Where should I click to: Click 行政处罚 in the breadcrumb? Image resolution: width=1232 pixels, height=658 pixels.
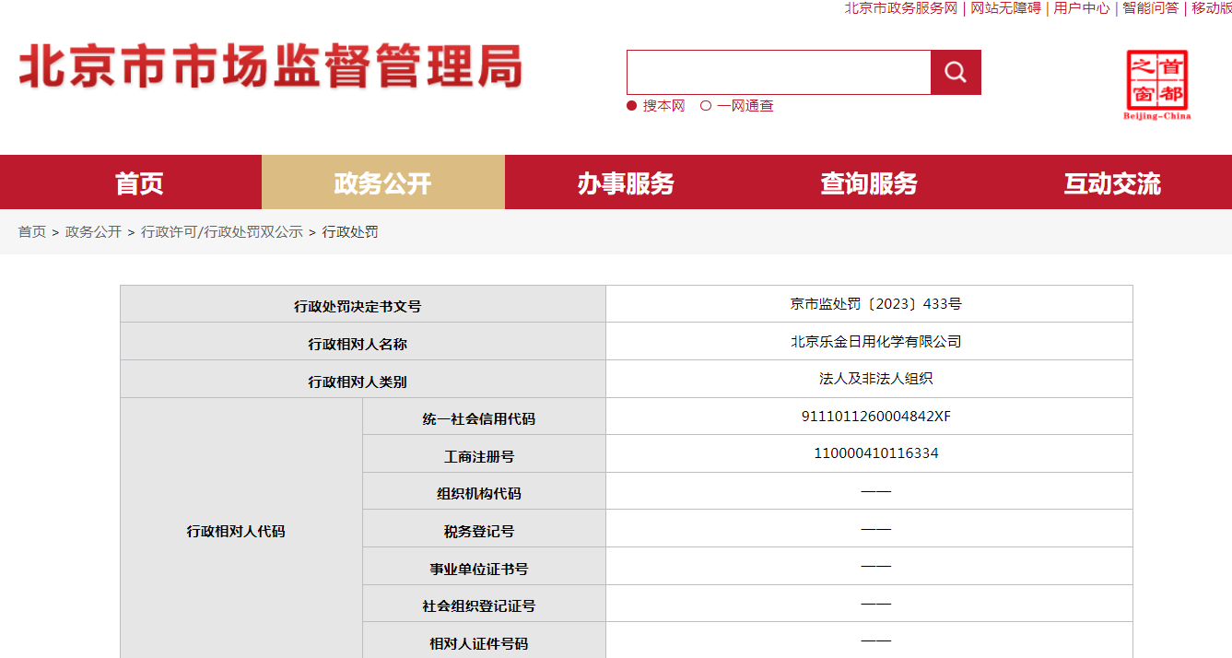(350, 232)
